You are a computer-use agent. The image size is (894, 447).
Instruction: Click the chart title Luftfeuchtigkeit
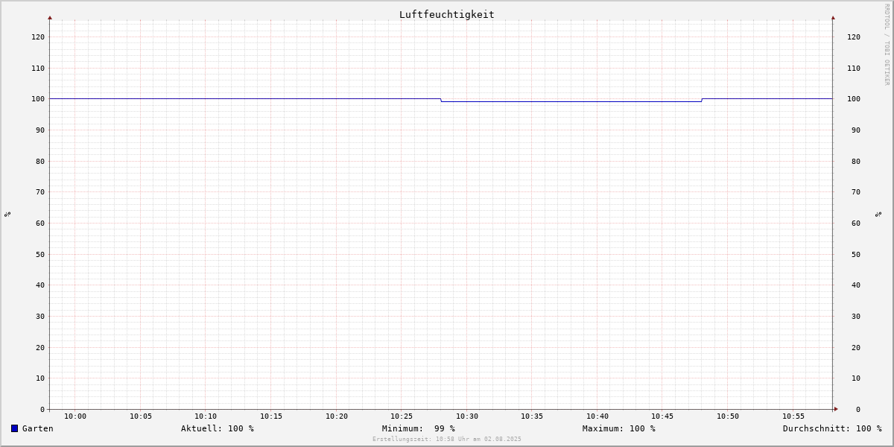tap(447, 14)
